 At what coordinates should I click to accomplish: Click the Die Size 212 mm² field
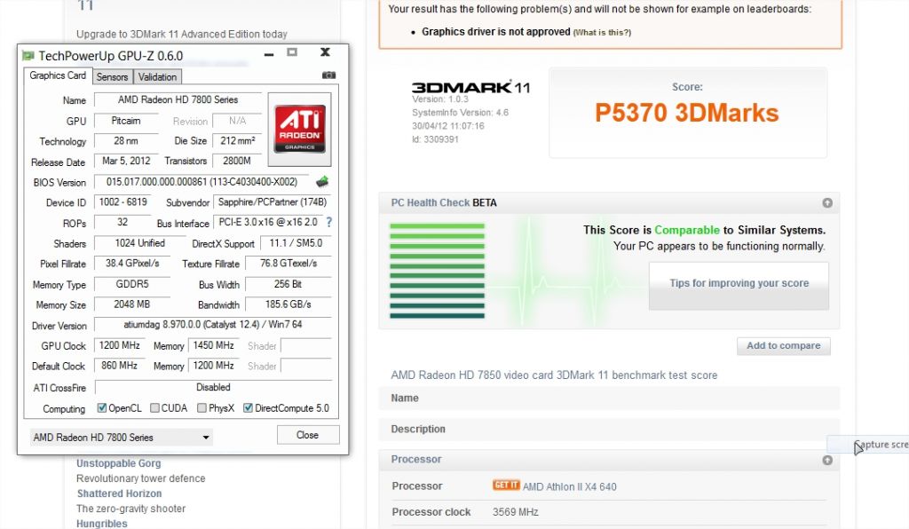click(237, 140)
